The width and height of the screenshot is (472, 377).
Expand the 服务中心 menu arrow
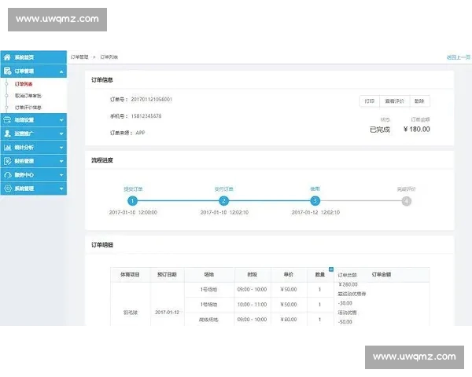[x=61, y=175]
